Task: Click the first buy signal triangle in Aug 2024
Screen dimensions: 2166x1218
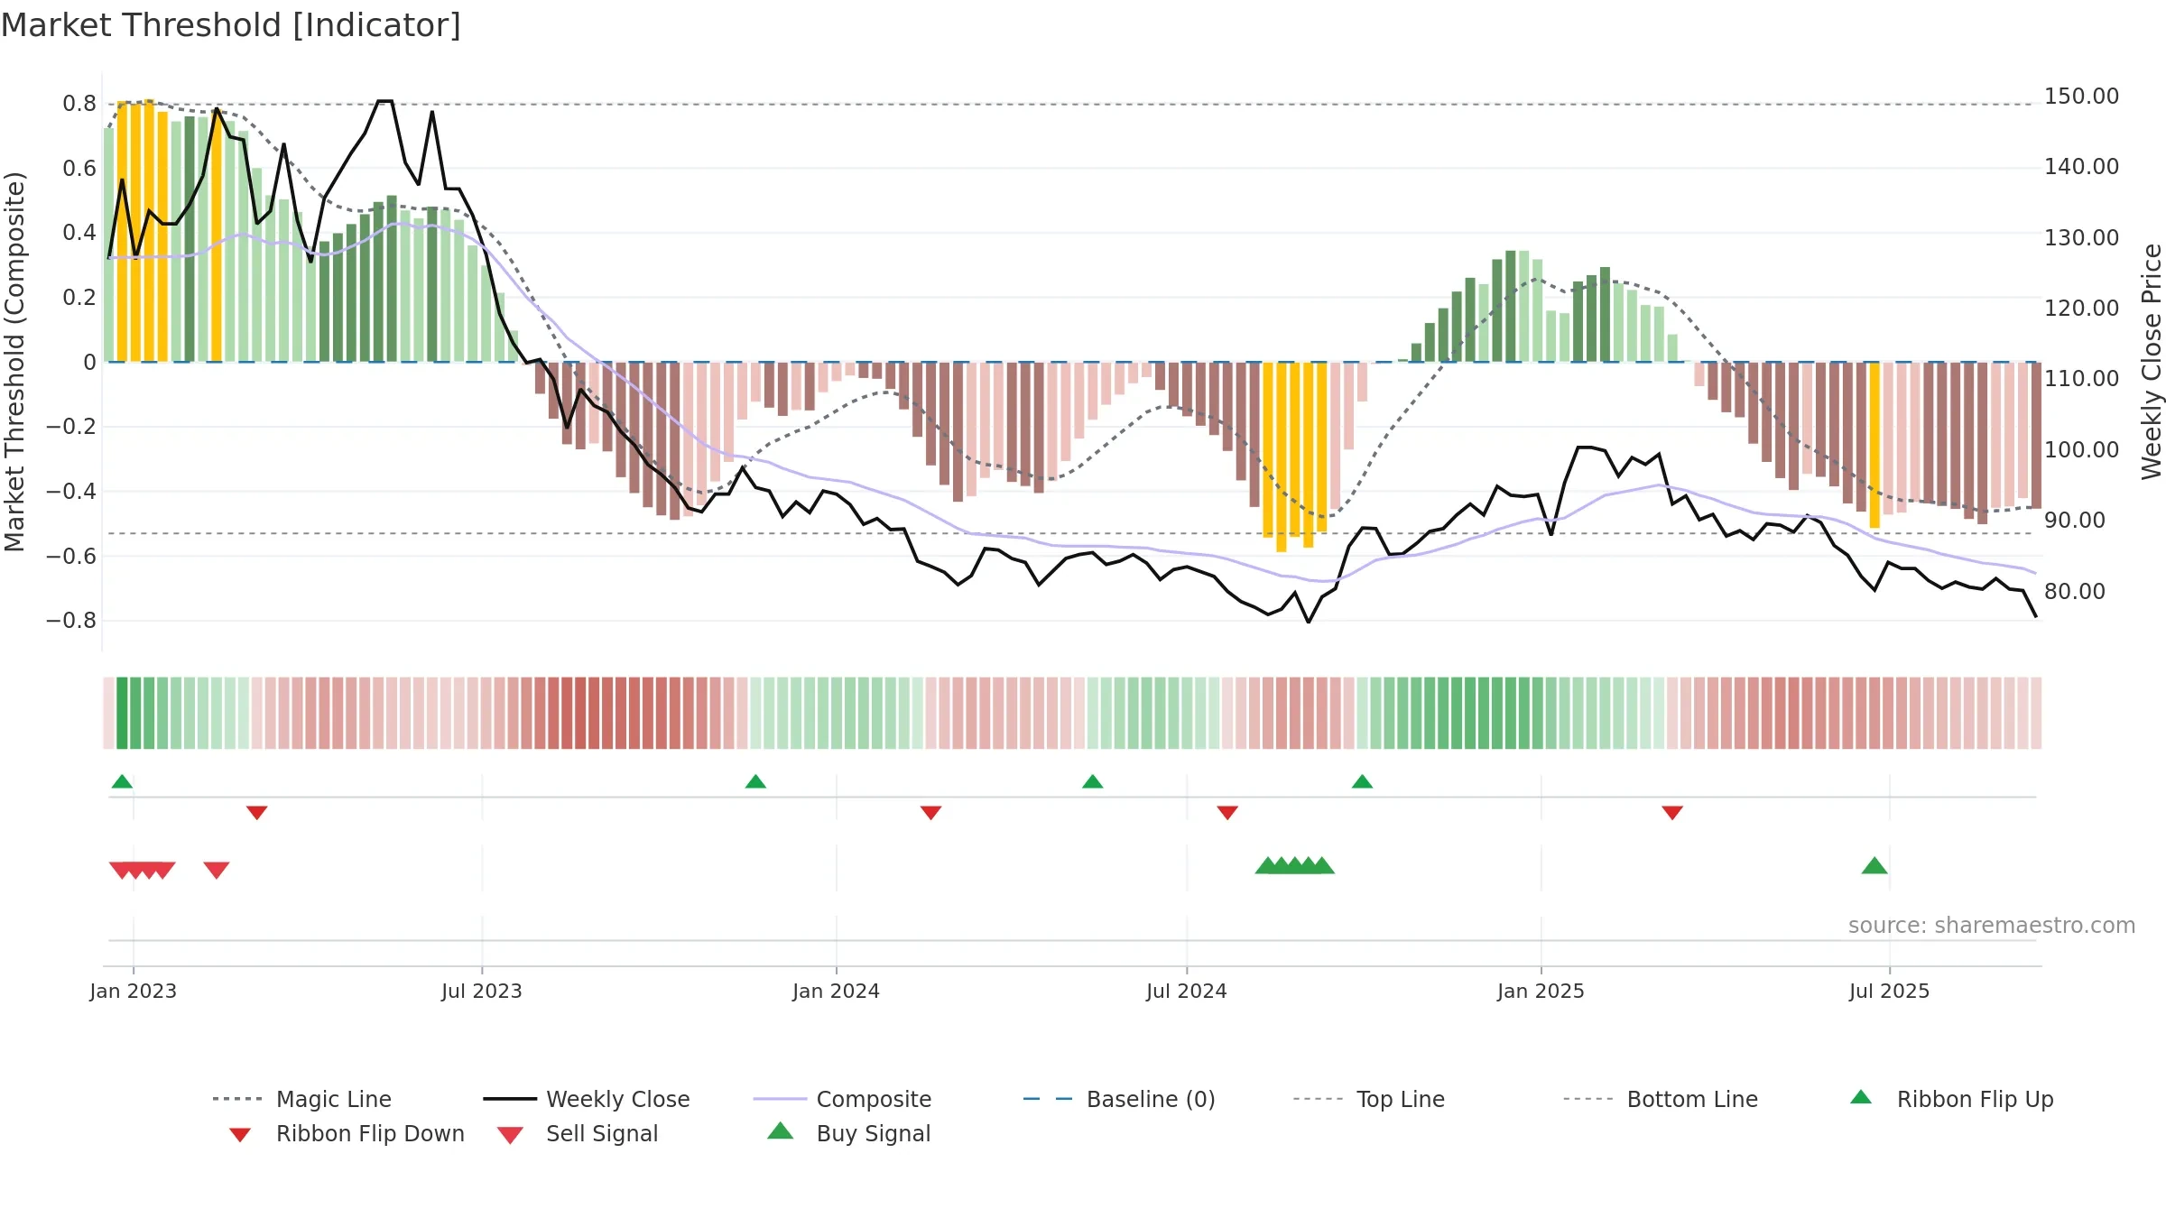Action: pyautogui.click(x=1267, y=865)
